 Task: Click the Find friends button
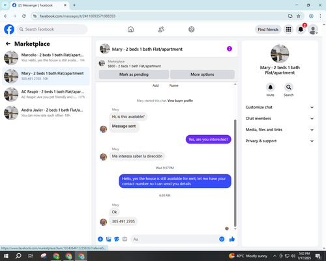(268, 29)
